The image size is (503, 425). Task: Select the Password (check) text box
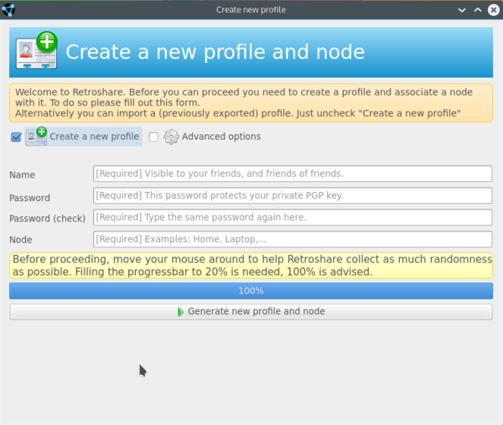coord(292,218)
